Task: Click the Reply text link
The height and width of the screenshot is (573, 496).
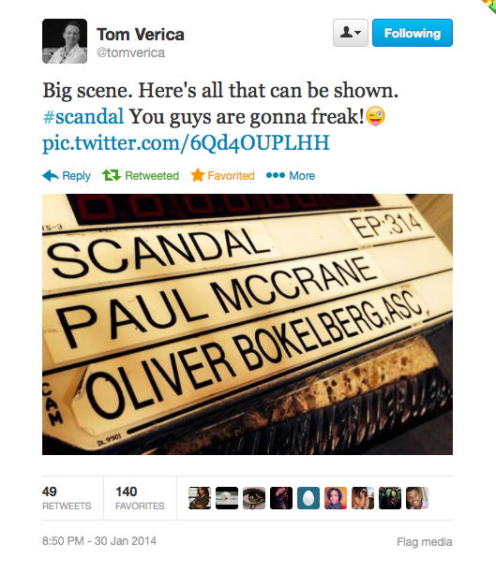Action: pos(76,176)
